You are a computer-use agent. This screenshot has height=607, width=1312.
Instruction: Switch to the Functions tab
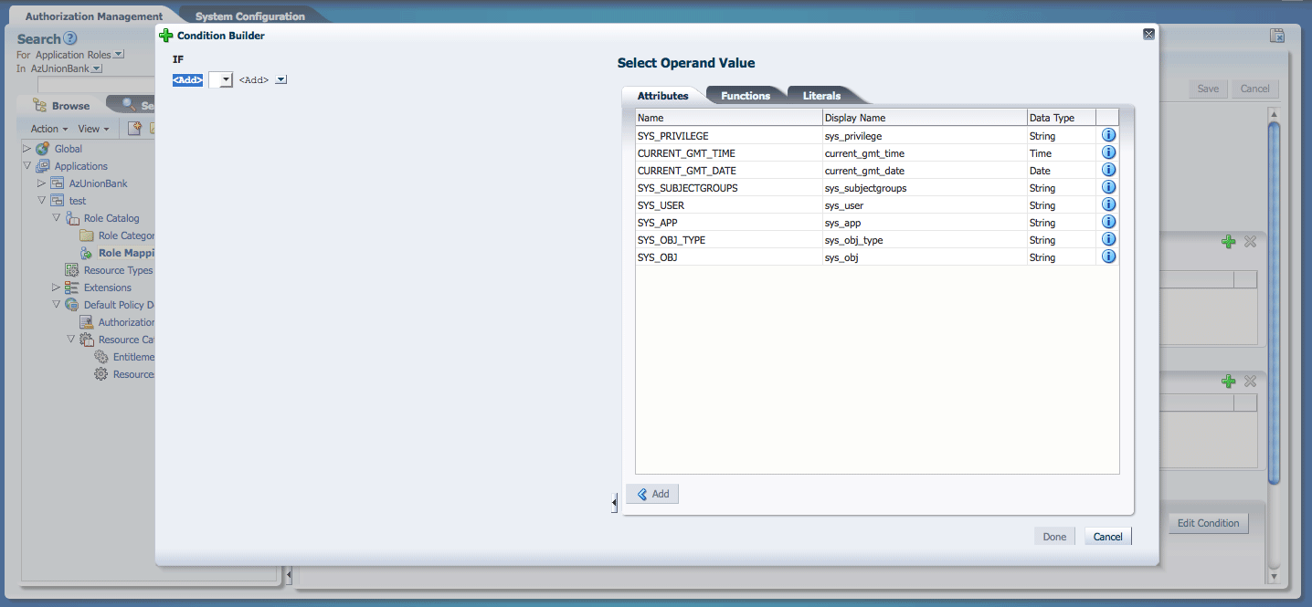pos(746,96)
